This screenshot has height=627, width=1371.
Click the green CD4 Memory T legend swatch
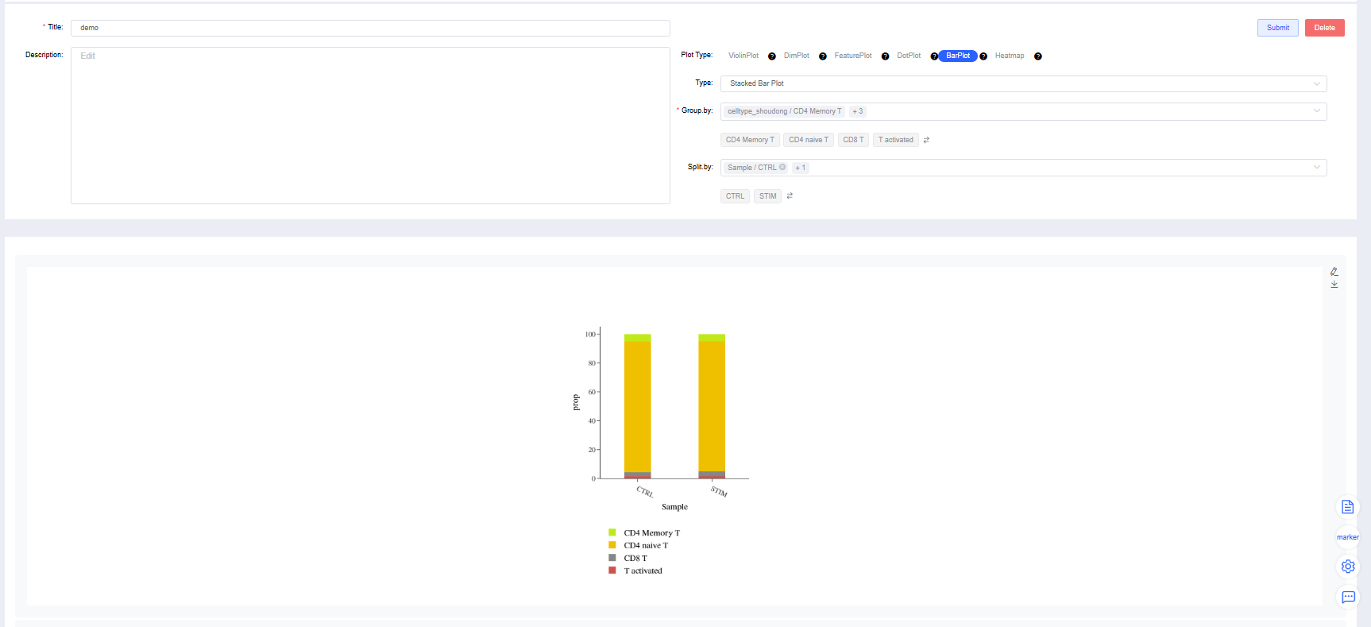pos(612,532)
